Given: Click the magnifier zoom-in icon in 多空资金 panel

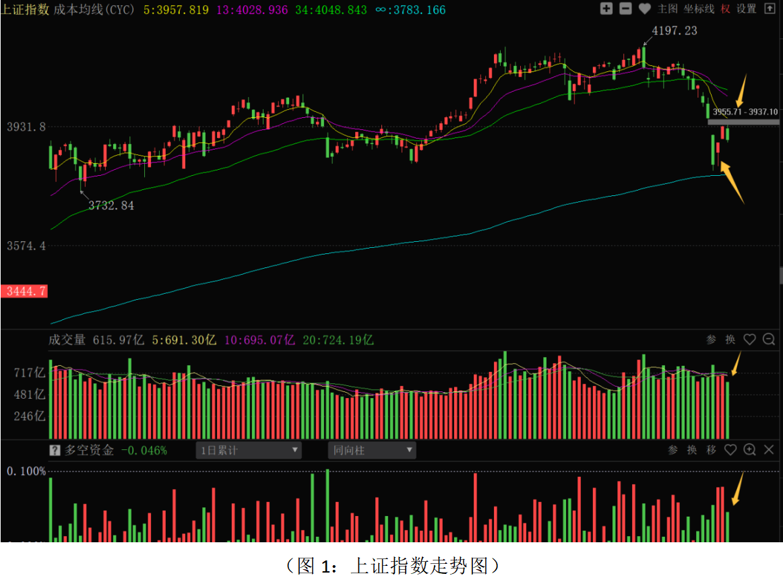Looking at the screenshot, I should click(749, 450).
